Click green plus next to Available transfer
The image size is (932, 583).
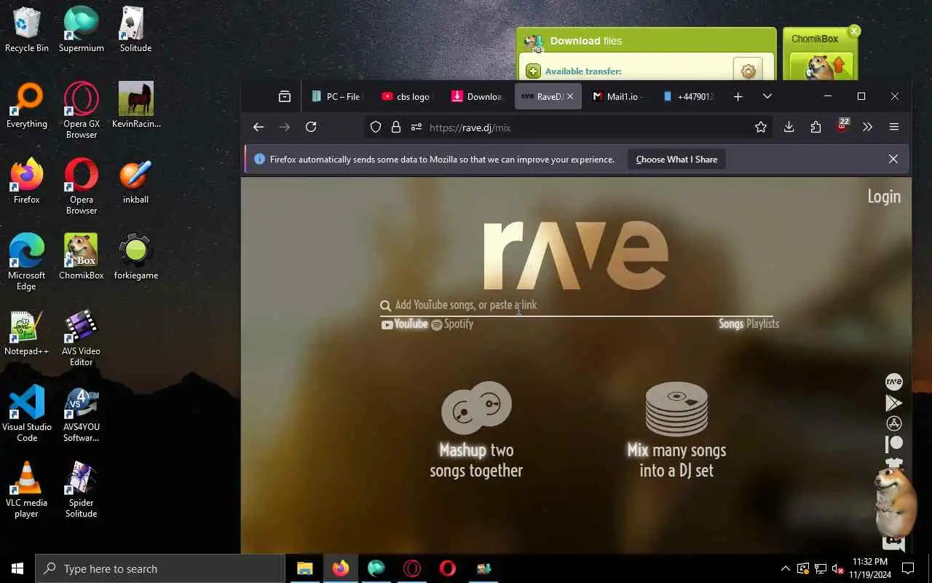(533, 71)
